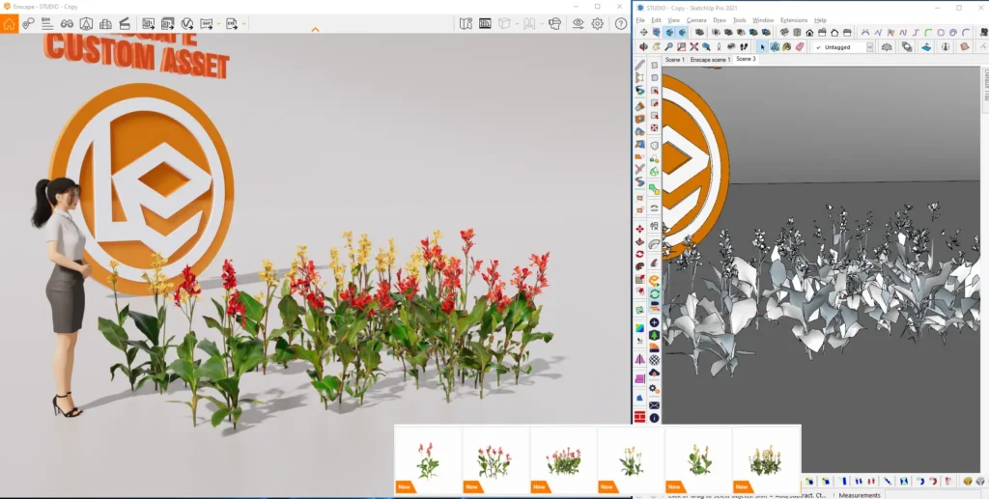The image size is (989, 499).
Task: Select the Zoom magnifier tool in SketchUp
Action: 668,46
